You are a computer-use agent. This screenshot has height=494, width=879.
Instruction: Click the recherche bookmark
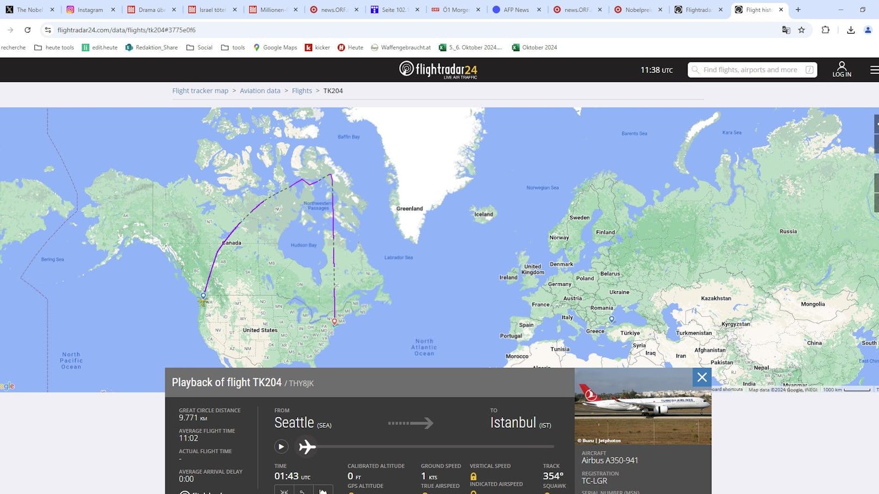[x=13, y=47]
